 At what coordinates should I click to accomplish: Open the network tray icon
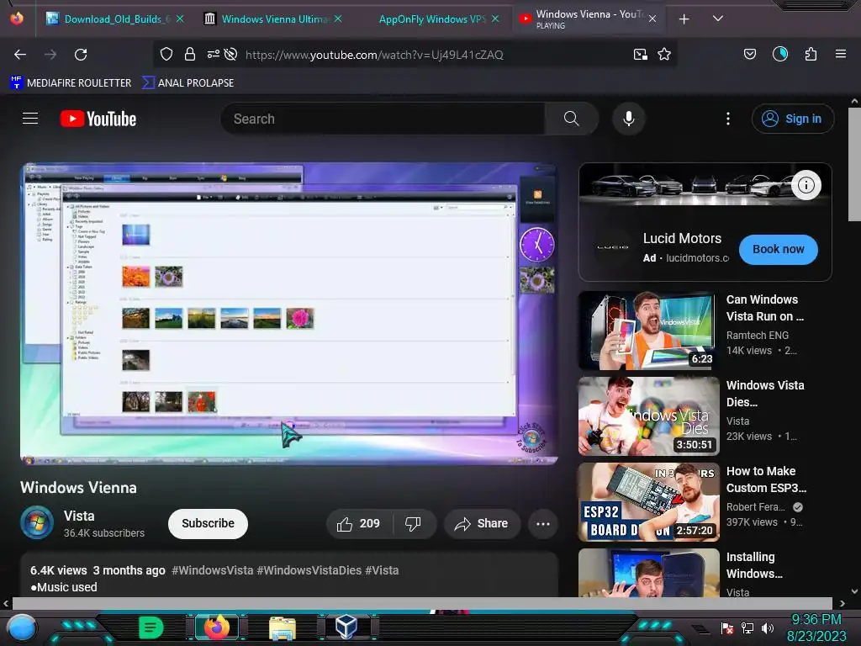point(747,627)
